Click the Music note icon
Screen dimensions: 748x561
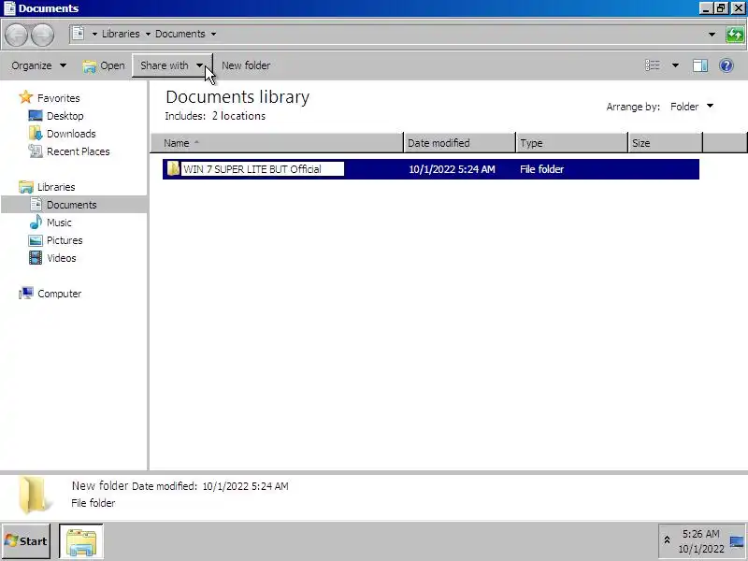tap(36, 222)
